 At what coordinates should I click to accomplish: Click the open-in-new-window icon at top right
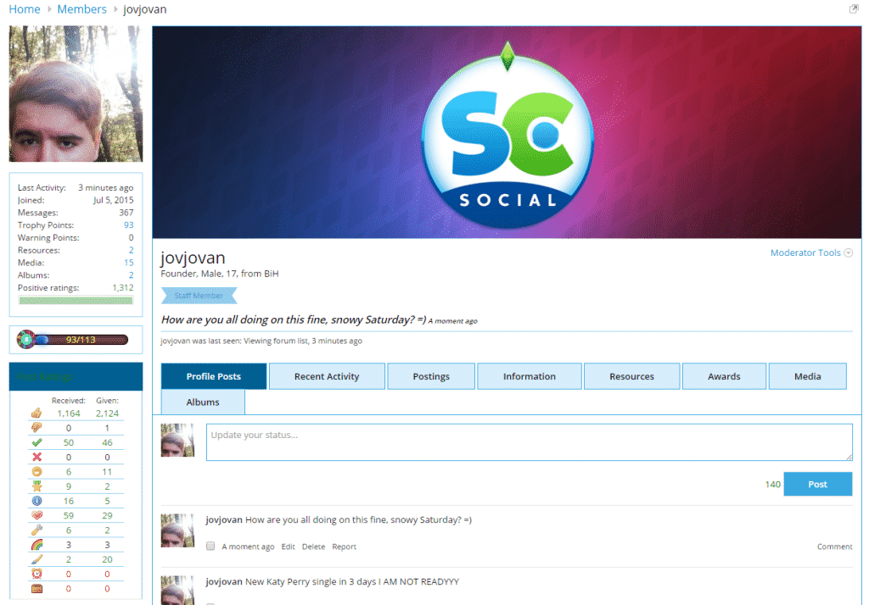(854, 8)
